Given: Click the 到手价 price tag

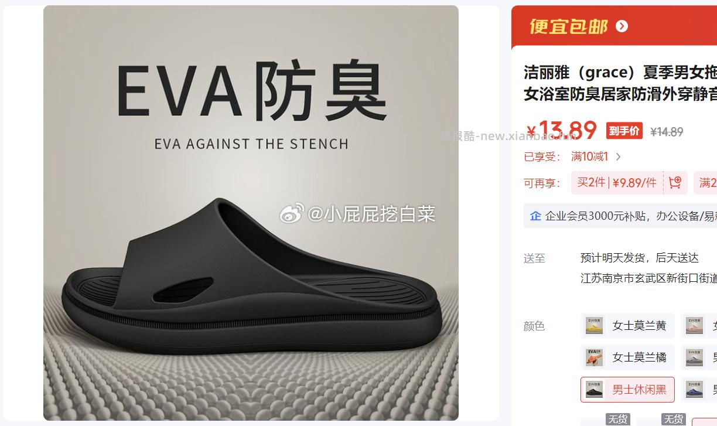Looking at the screenshot, I should coord(624,131).
